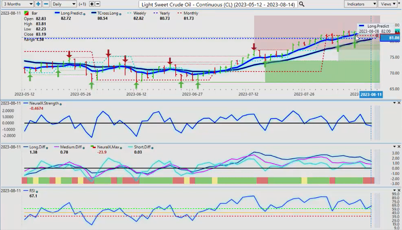
Task: Click the 81.08 price axis marker
Action: (391, 38)
